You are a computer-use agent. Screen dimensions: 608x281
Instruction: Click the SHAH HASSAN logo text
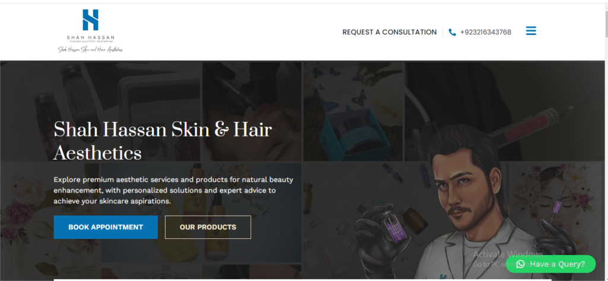(90, 37)
